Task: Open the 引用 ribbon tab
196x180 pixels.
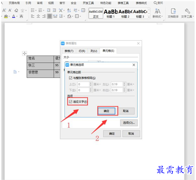Action: pyautogui.click(x=28, y=3)
